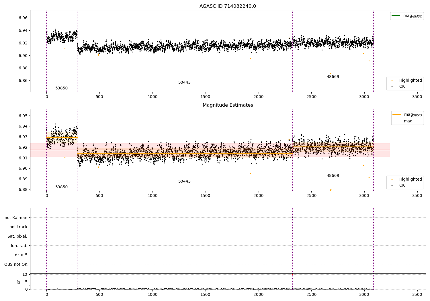Screen dimensions: 430x301
Task: Click x-axis tick 500 in top plot
Action: tap(99, 97)
